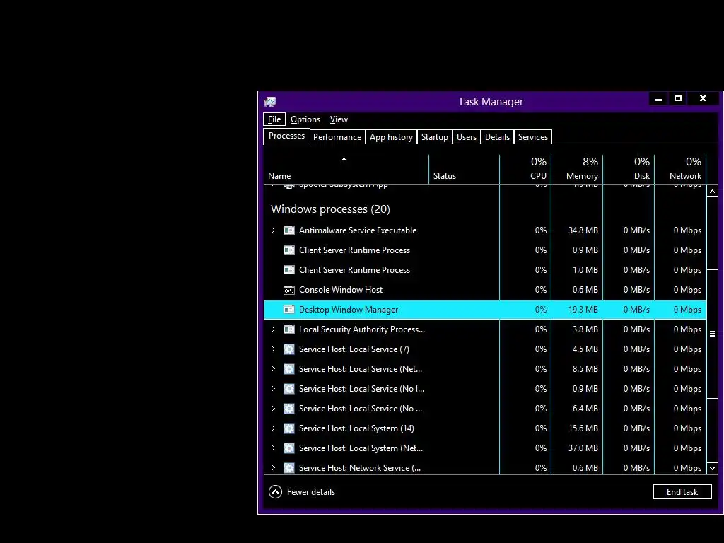This screenshot has height=543, width=724.
Task: Select the Console Window Host process
Action: [x=485, y=290]
